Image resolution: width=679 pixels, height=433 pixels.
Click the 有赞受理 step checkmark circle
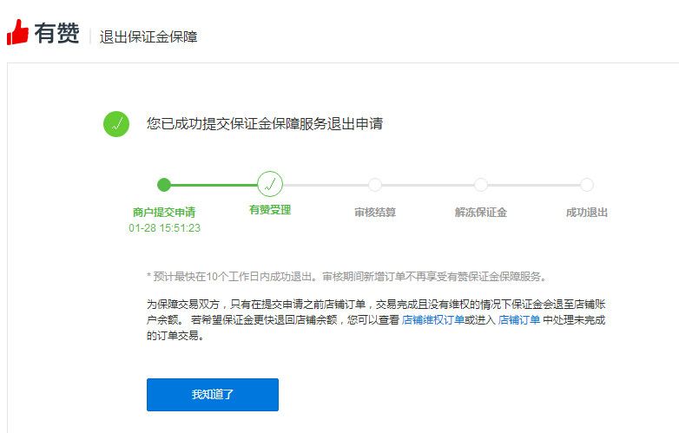(270, 184)
